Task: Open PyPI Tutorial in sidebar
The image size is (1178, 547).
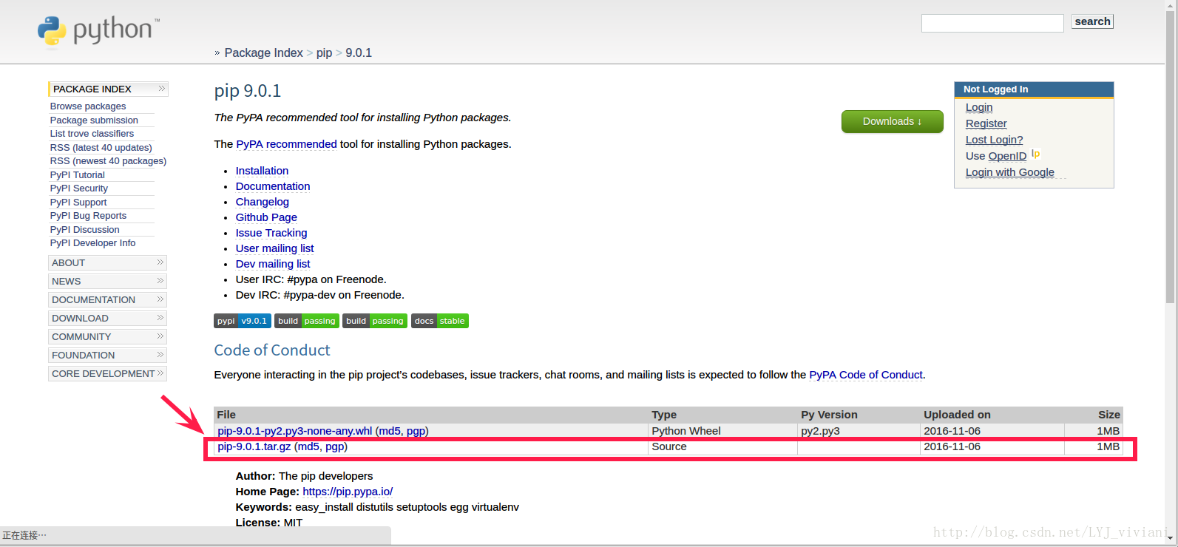Action: (x=77, y=175)
